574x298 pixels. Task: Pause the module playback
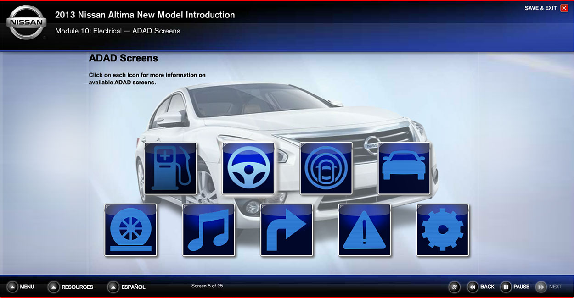[506, 287]
